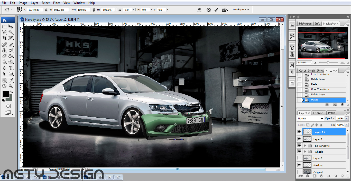
Task: Select the Eraser tool
Action: [x=4, y=56]
